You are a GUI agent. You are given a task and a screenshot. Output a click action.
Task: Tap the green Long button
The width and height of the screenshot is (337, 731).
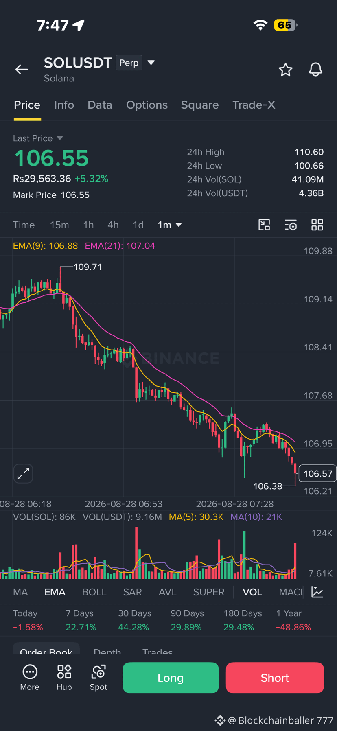(x=171, y=678)
